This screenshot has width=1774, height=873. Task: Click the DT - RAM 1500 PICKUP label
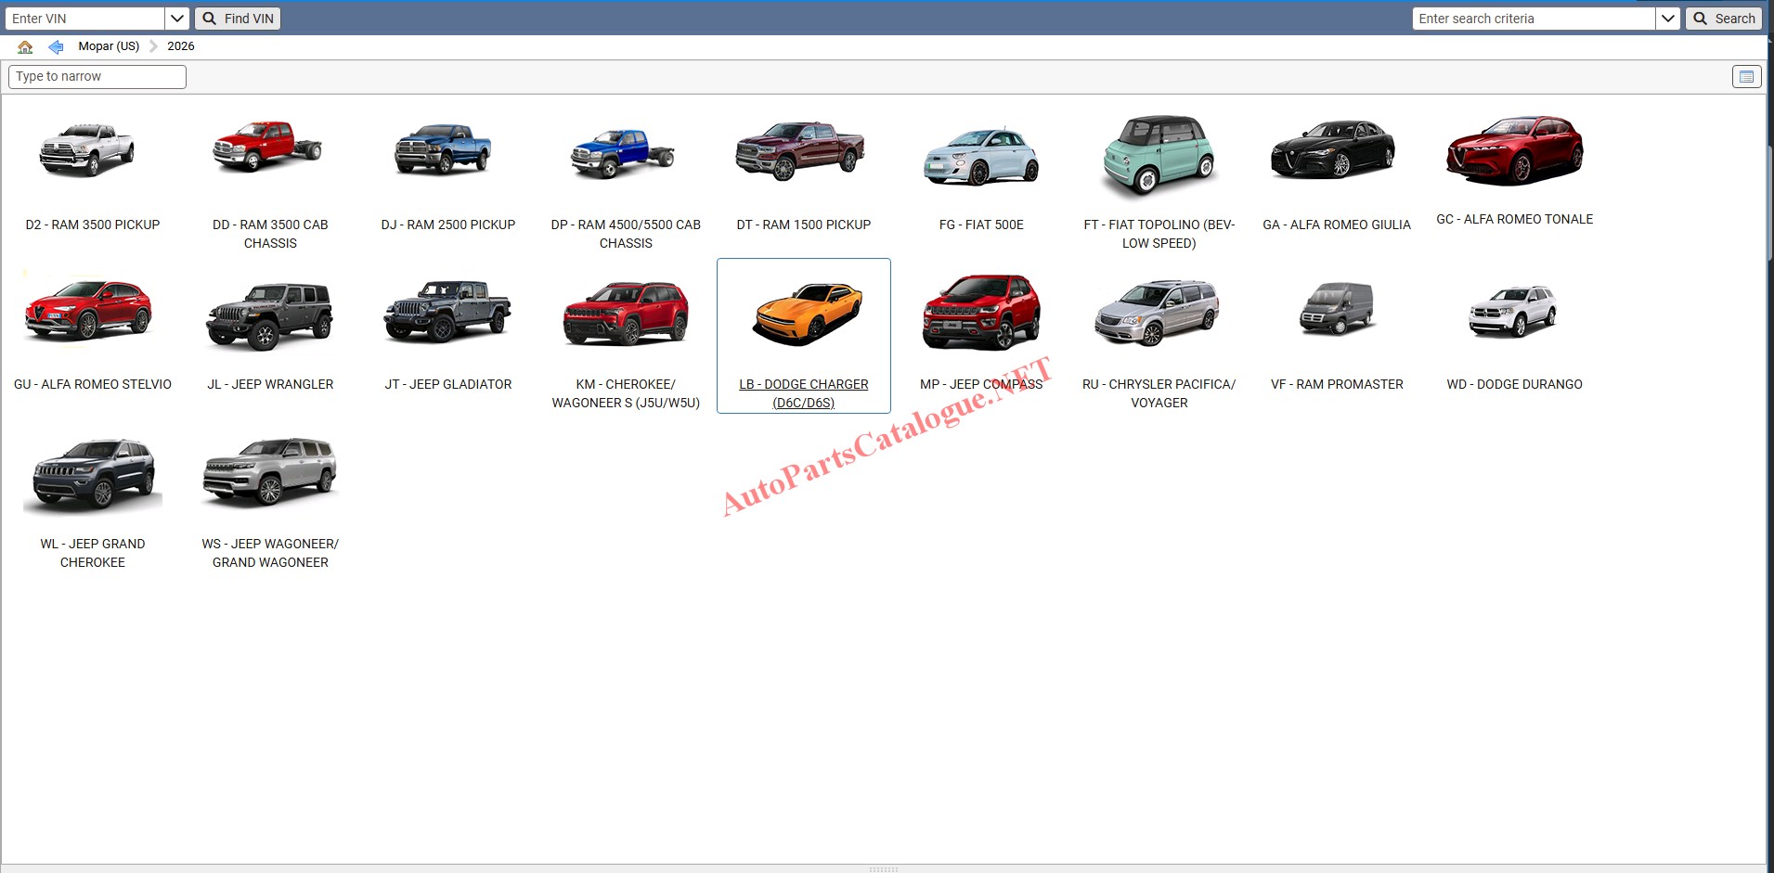[804, 225]
